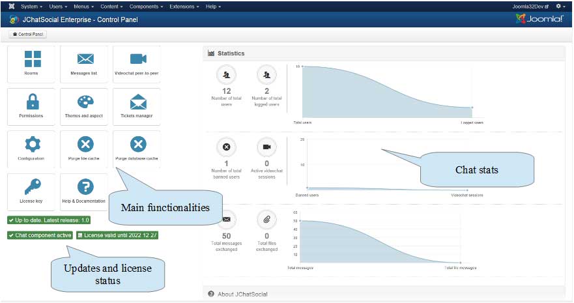Image resolution: width=574 pixels, height=303 pixels.
Task: Open the Extensions menu
Action: (x=184, y=7)
